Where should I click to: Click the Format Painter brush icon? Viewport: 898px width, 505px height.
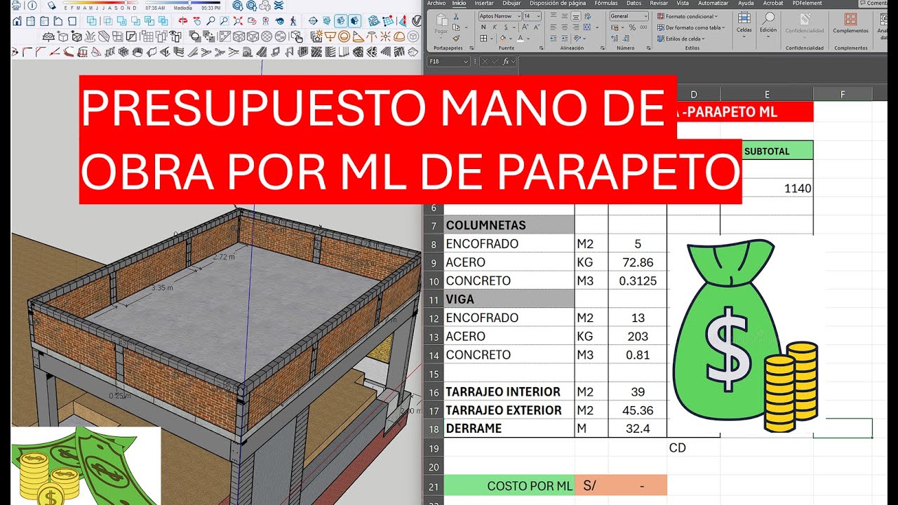[x=456, y=39]
